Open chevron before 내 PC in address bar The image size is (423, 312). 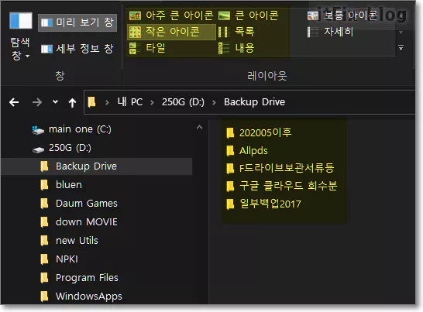click(107, 102)
